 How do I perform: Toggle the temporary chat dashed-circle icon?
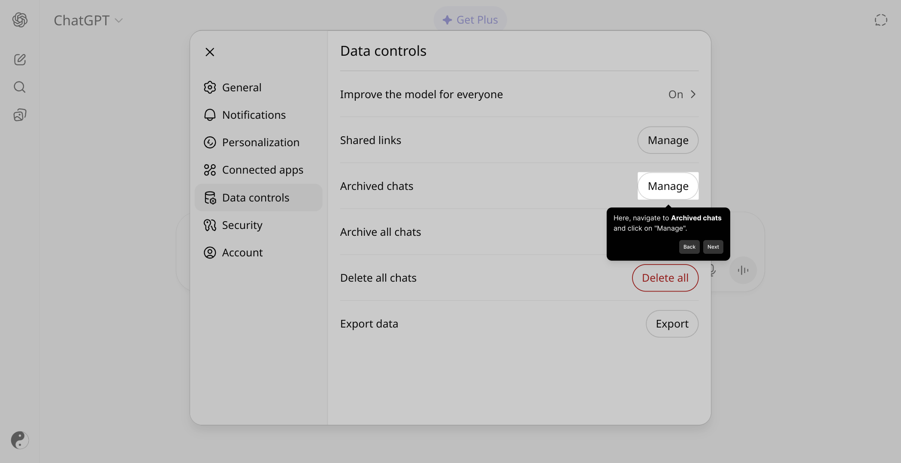[x=881, y=20]
